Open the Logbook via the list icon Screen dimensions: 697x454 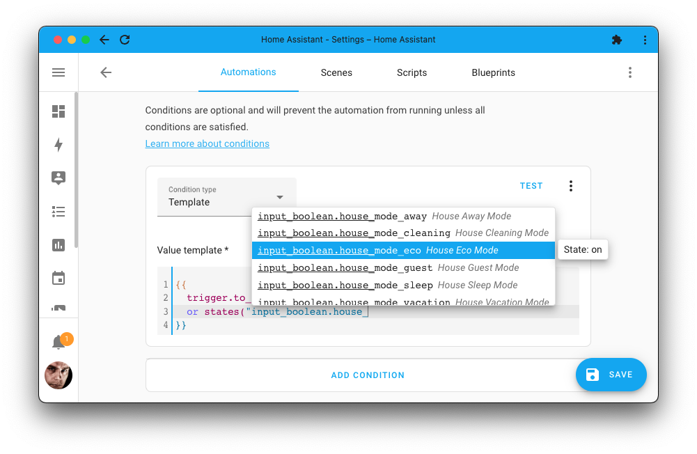pyautogui.click(x=58, y=212)
